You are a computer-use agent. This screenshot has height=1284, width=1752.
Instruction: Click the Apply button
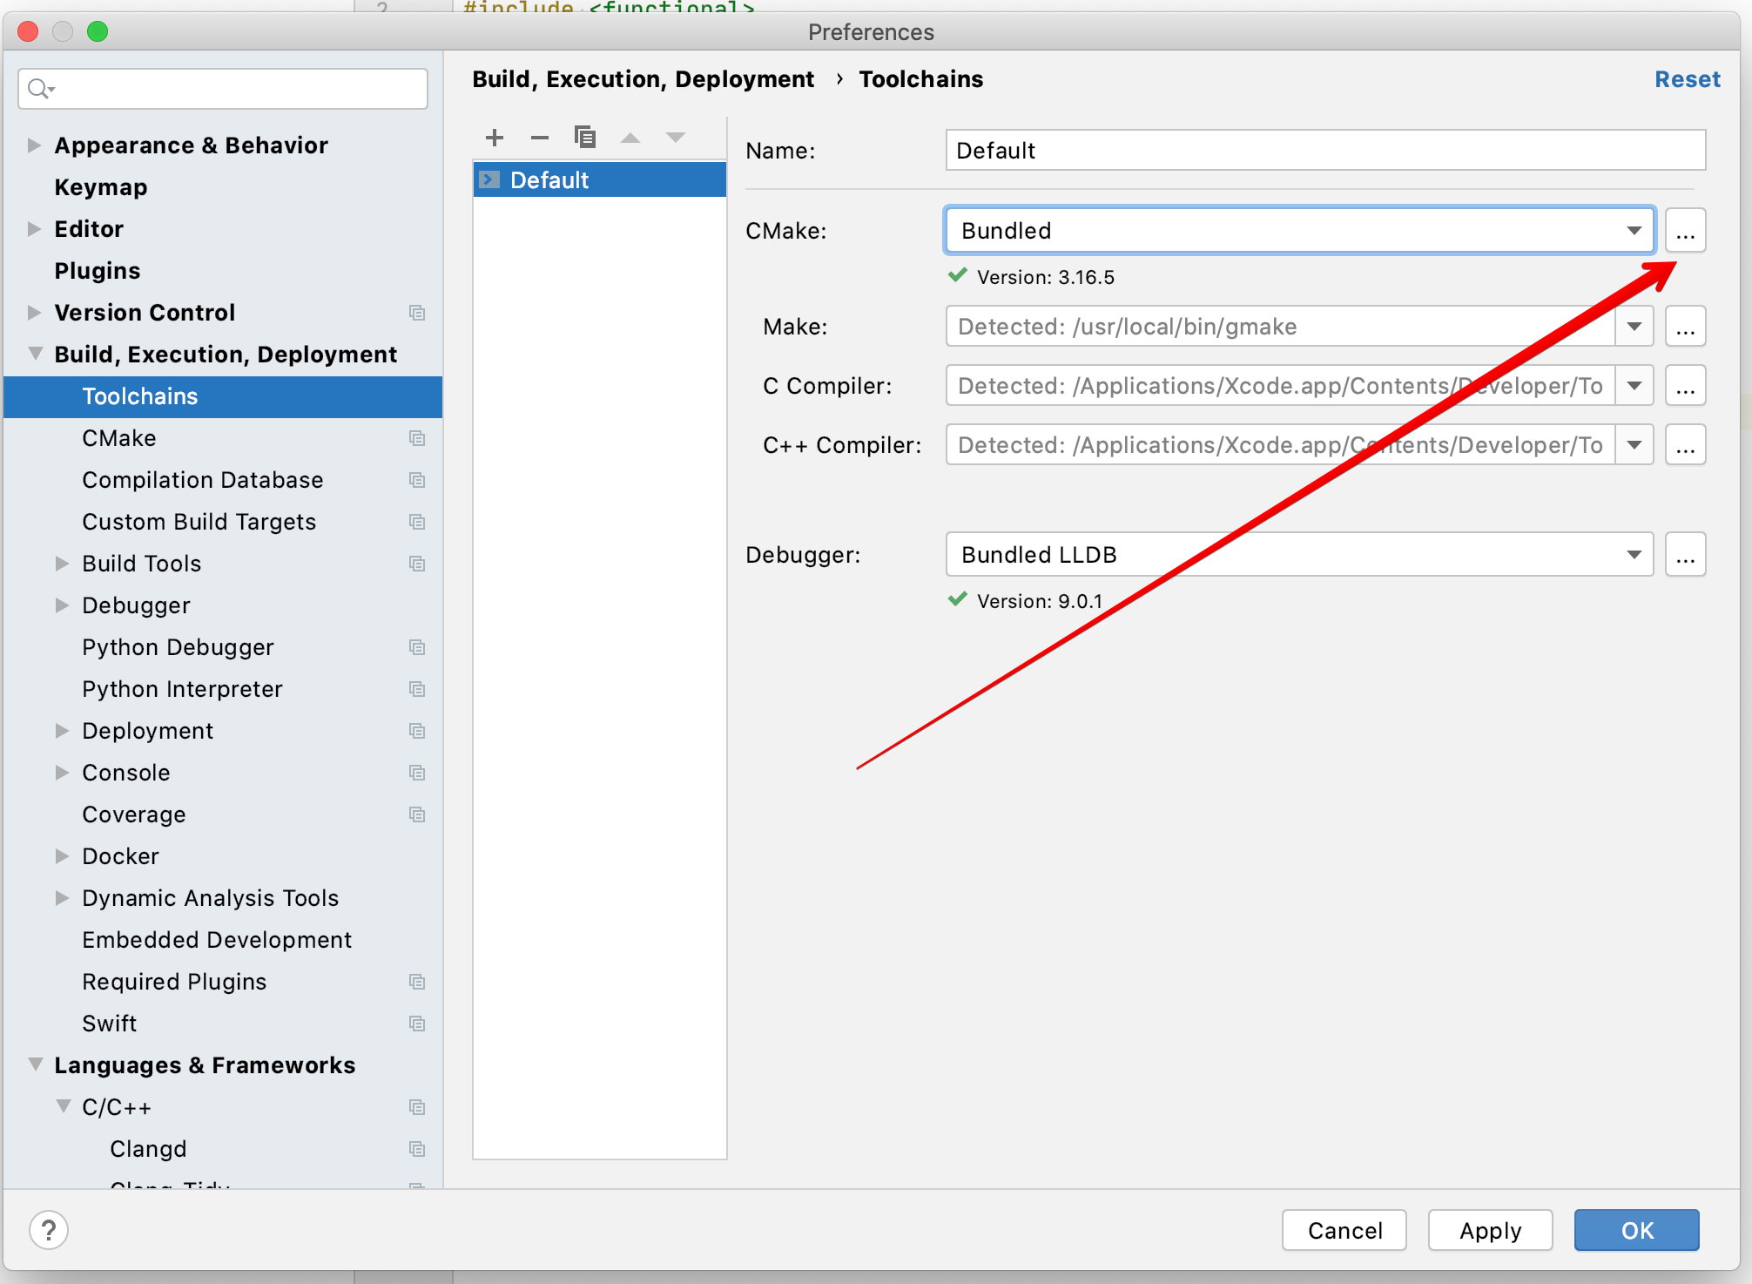1490,1230
